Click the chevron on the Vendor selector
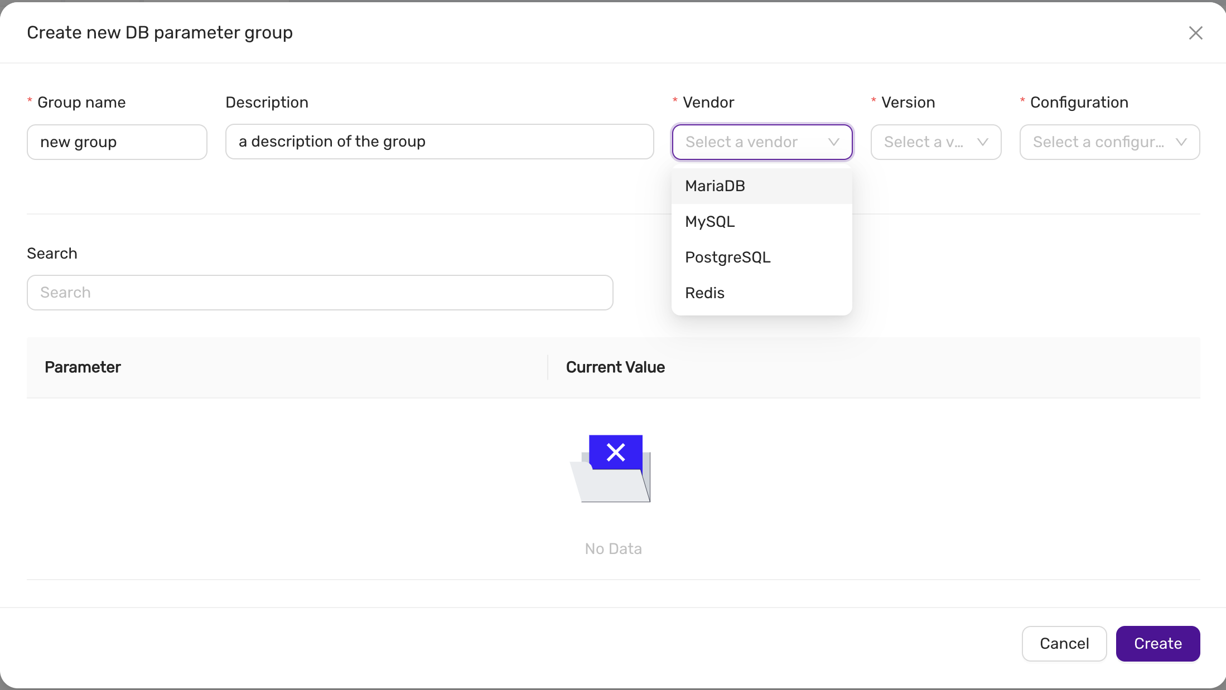 pyautogui.click(x=834, y=142)
